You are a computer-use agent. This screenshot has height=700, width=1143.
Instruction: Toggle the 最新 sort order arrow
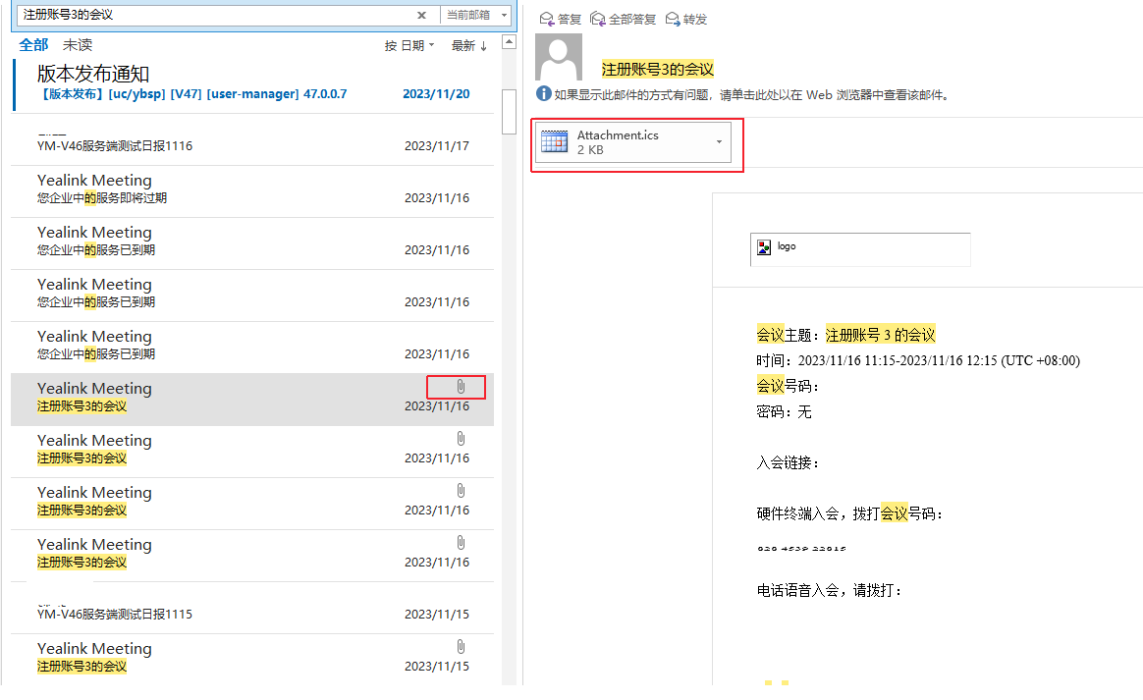tap(468, 46)
